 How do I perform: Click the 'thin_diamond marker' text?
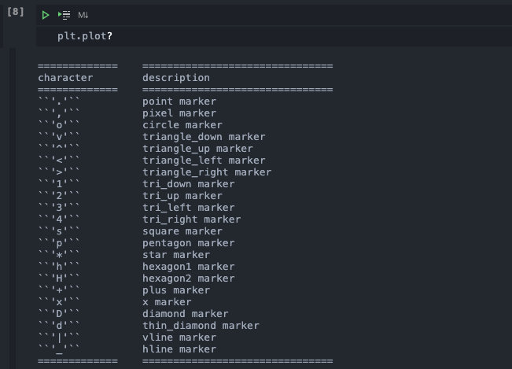201,326
